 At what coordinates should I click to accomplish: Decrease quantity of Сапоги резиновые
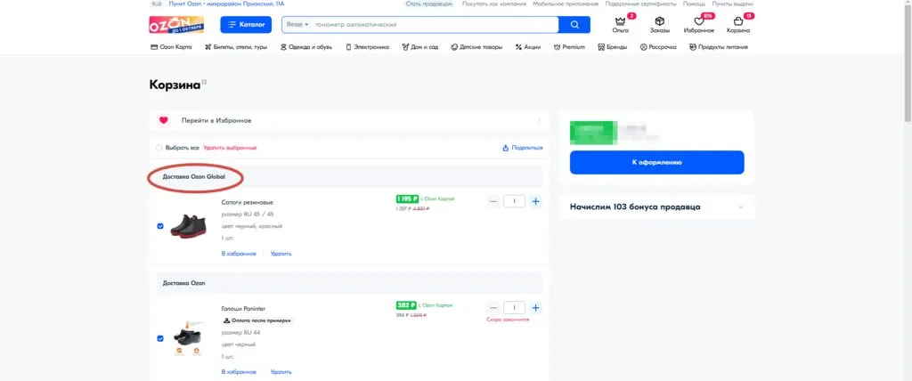[493, 201]
